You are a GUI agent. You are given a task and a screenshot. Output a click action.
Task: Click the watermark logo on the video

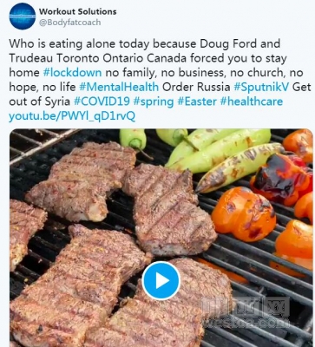(x=246, y=312)
